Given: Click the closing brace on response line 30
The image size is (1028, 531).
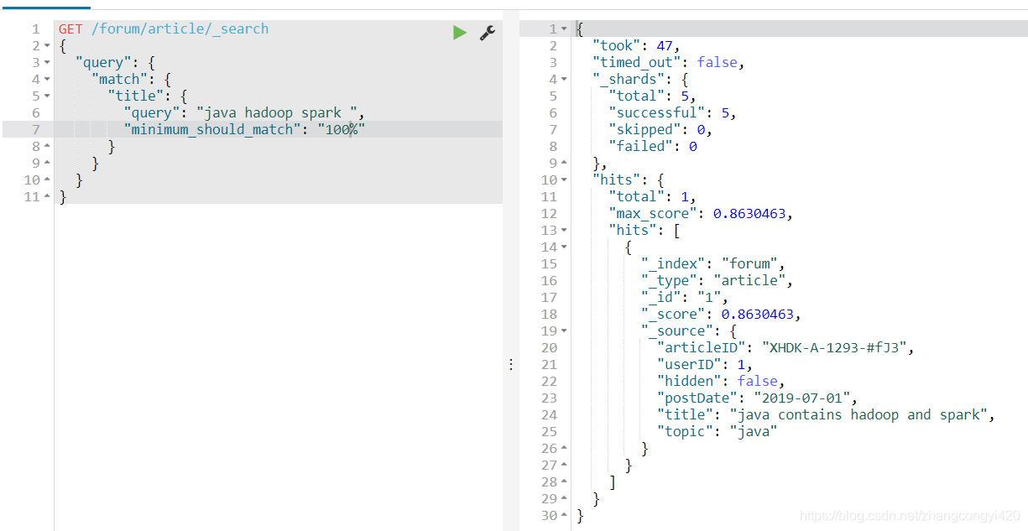Looking at the screenshot, I should pos(580,515).
